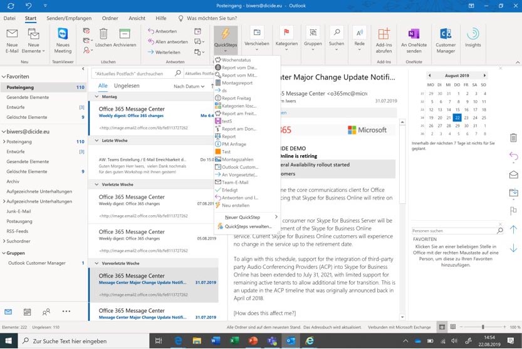Open Microsoft Teams from the taskbar
Viewport: 522px width, 349px height.
click(272, 341)
